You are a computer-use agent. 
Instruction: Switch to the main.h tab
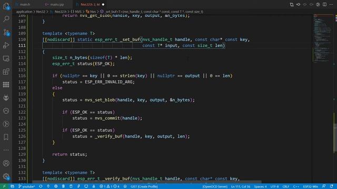pos(25,4)
